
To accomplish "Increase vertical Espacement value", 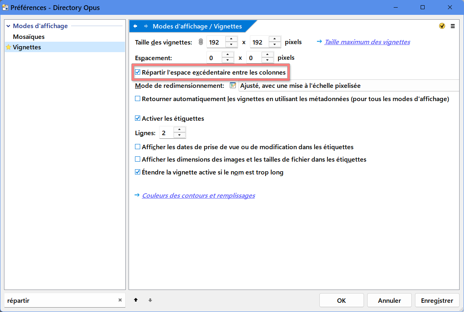I will [x=268, y=55].
